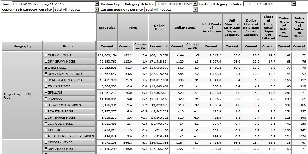The height and width of the screenshot is (154, 308).
Task: Open Custom Sub Category Retailer dropdown
Action: [x=97, y=9]
